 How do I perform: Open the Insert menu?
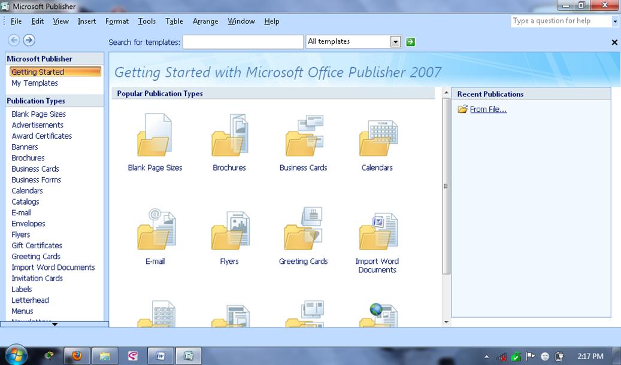point(87,22)
